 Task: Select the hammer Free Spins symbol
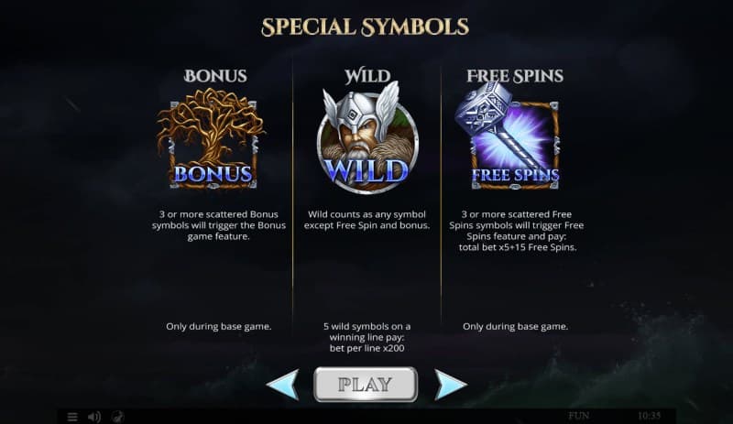tap(509, 136)
